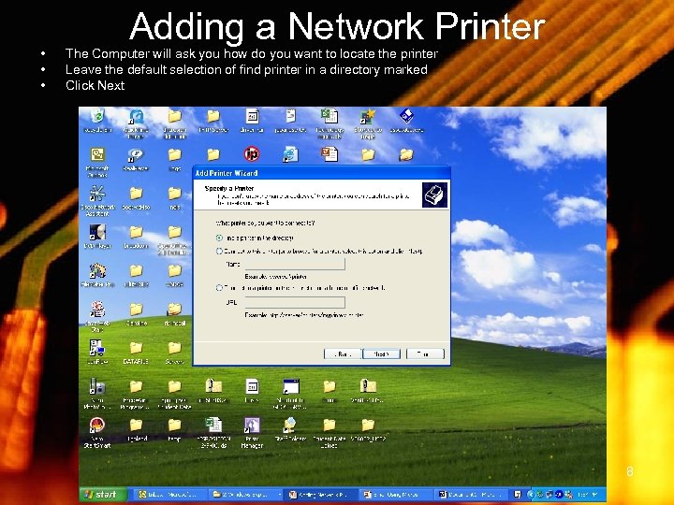Select the Excel .xls file in the bottom row
Viewport: 674px width, 505px height.
tap(213, 426)
